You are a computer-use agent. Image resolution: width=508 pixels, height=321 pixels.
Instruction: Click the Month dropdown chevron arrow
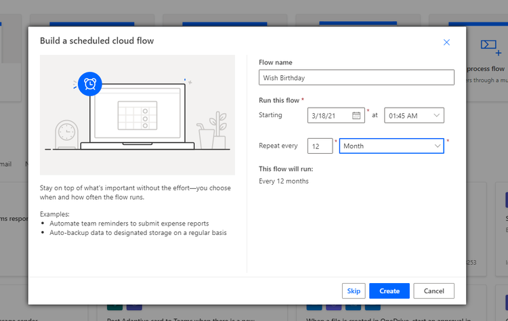pos(437,146)
